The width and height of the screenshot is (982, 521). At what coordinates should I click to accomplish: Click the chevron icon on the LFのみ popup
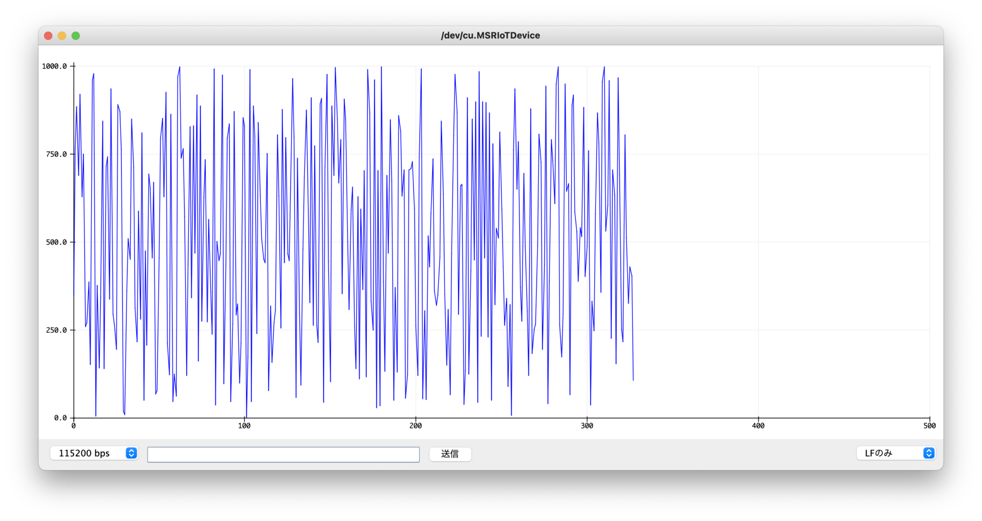[929, 453]
